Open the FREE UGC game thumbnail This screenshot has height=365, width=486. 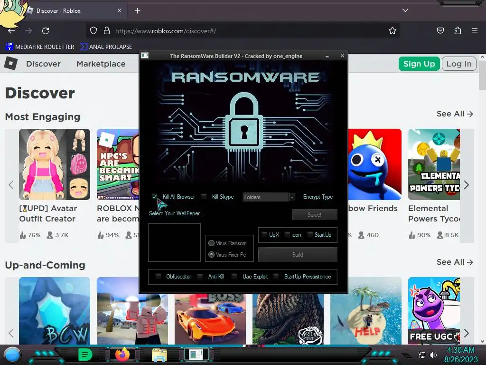[x=434, y=311]
